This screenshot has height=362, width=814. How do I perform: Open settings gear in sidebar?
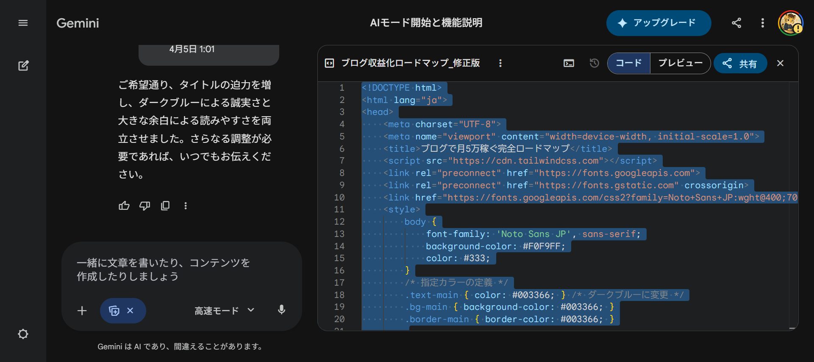pyautogui.click(x=23, y=334)
